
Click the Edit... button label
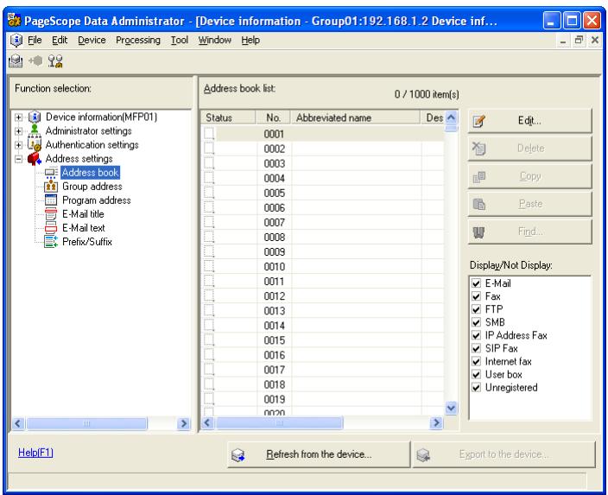(529, 121)
